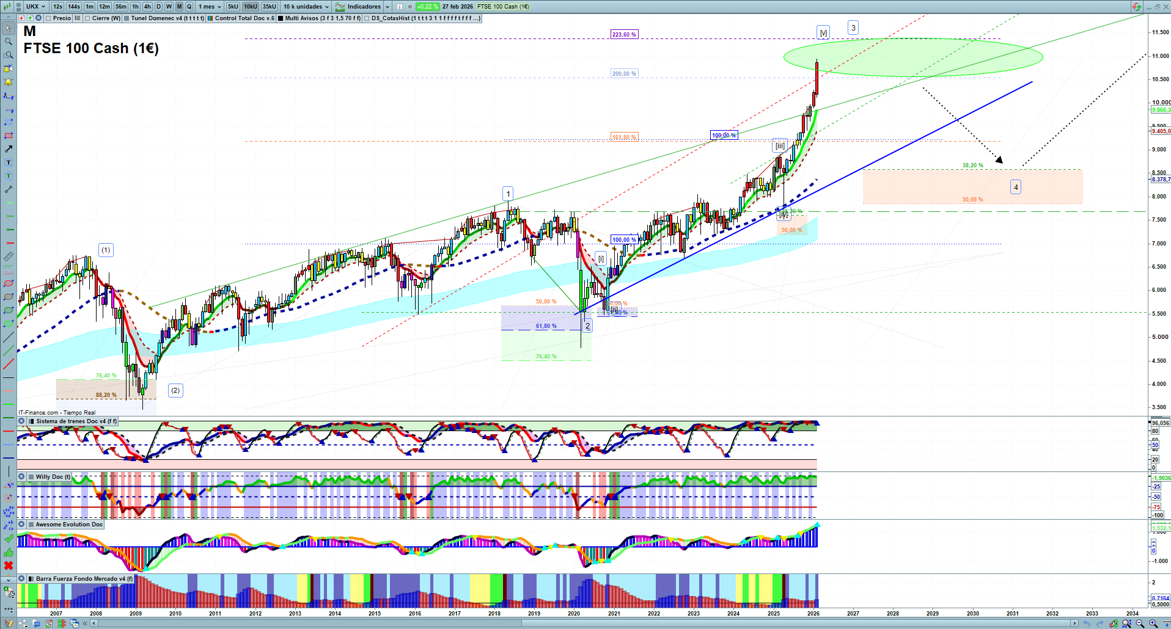
Task: Open the drawing pencil settings icon
Action: click(x=9, y=624)
